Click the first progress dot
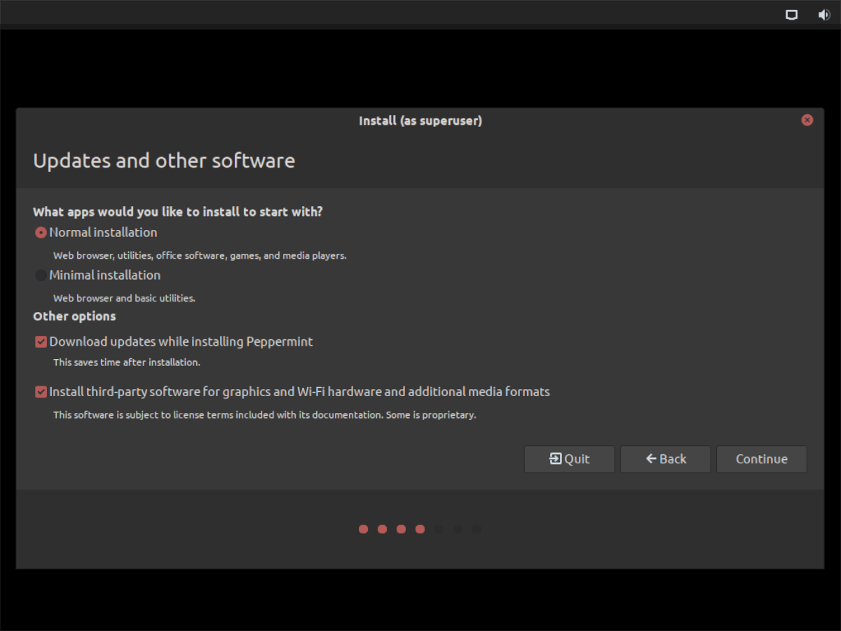The height and width of the screenshot is (631, 841). [363, 529]
